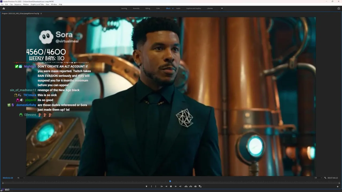Open the Markers menu
Image resolution: width=342 pixels, height=192 pixels.
[26, 4]
